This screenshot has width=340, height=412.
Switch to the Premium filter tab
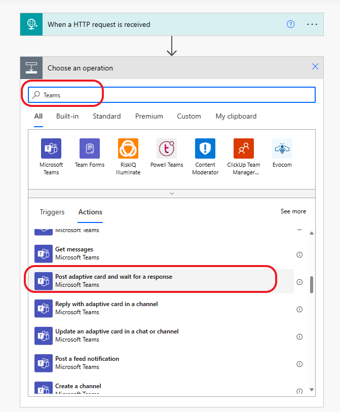149,116
